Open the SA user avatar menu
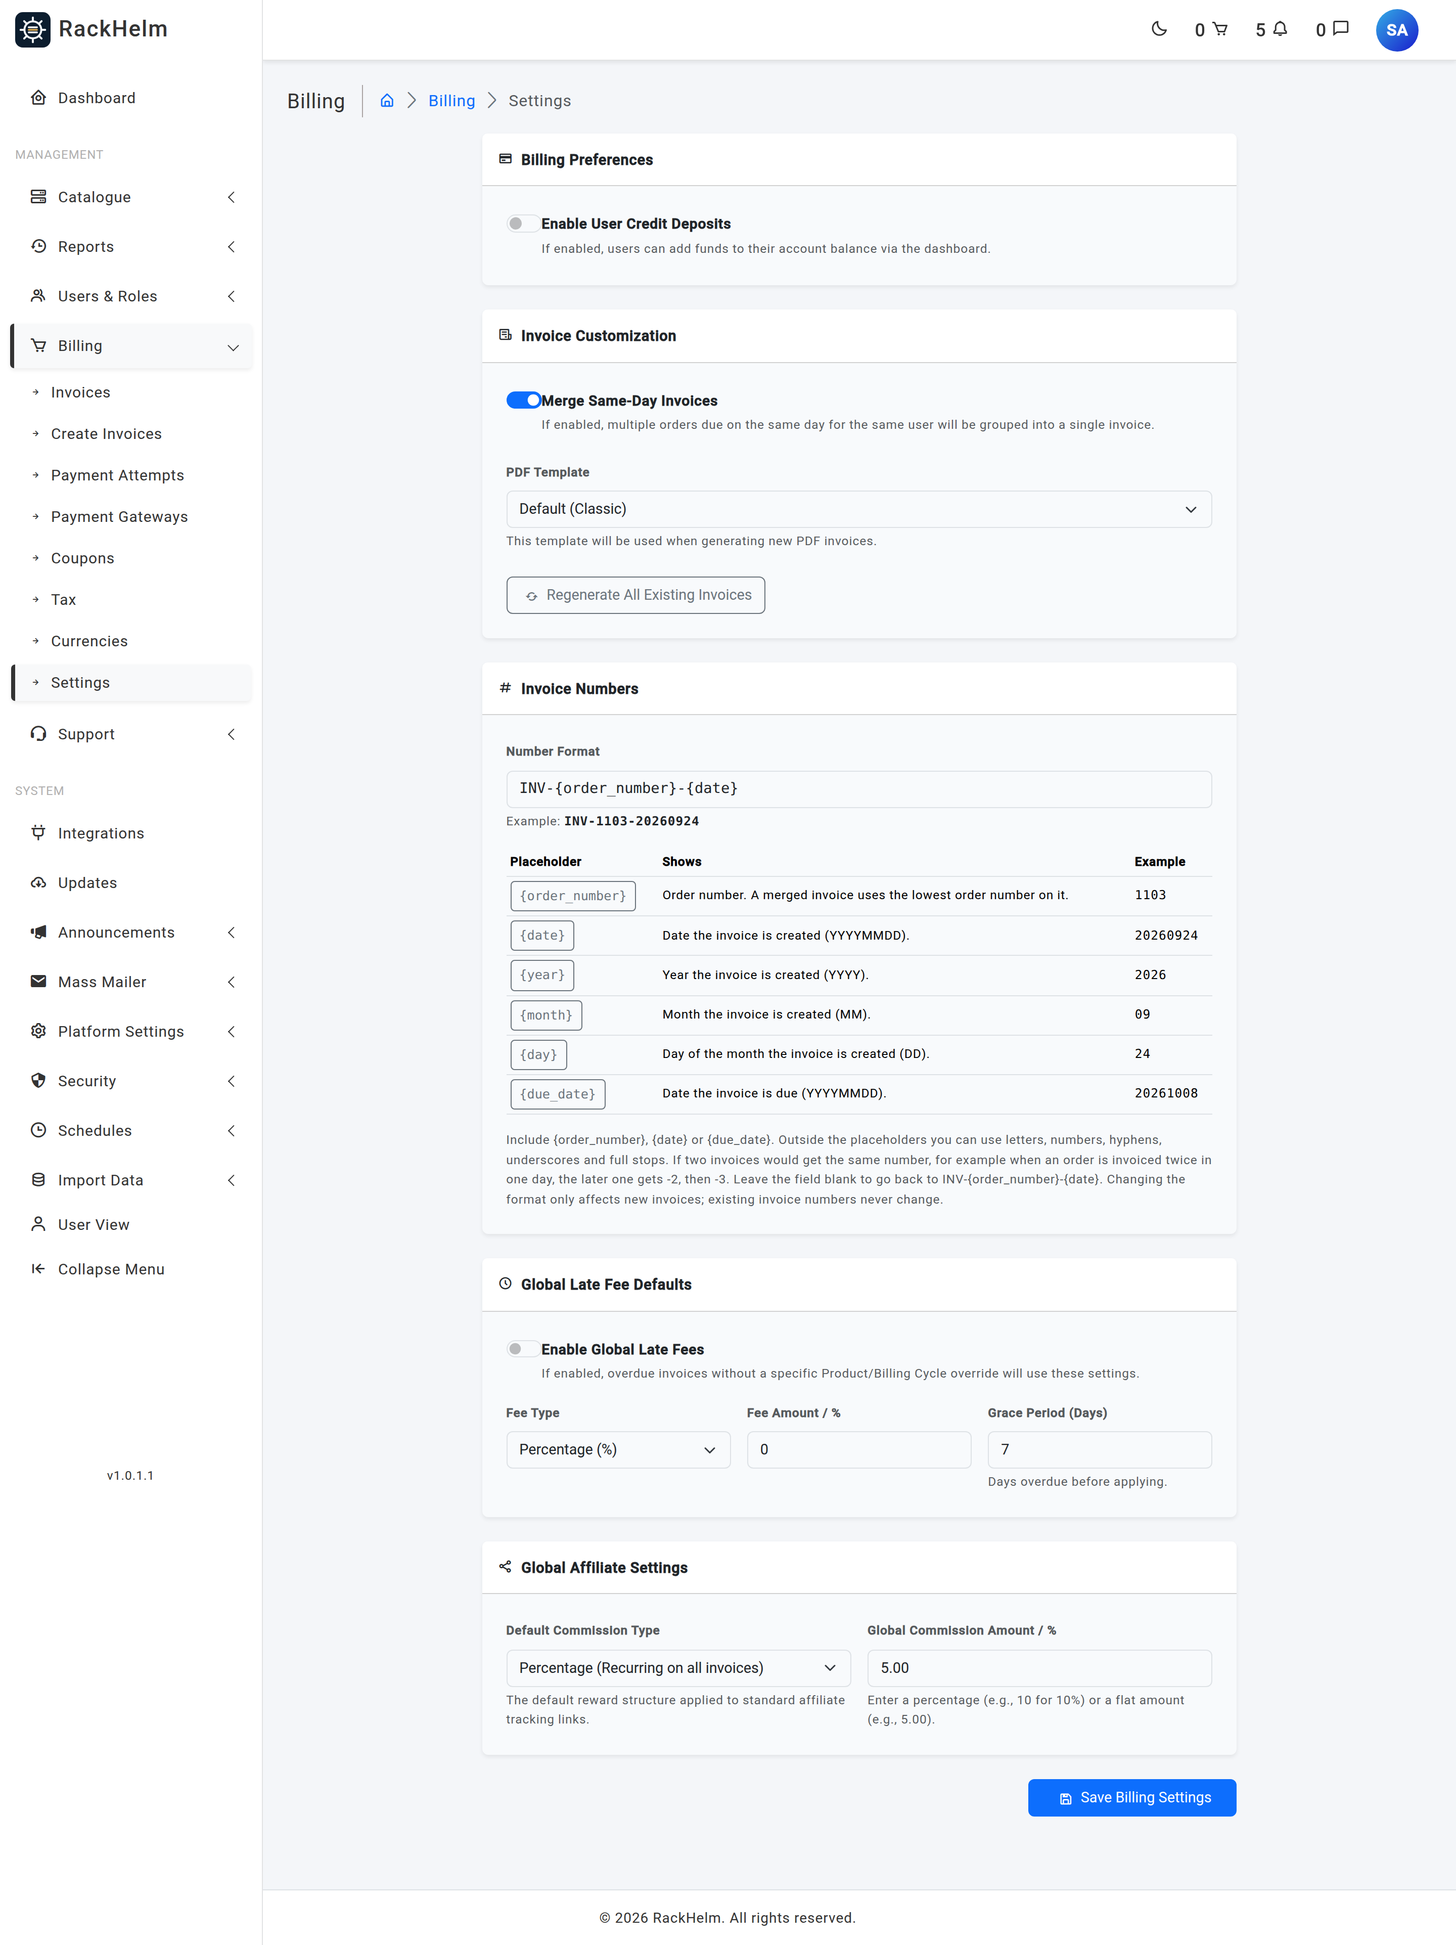 click(x=1396, y=30)
